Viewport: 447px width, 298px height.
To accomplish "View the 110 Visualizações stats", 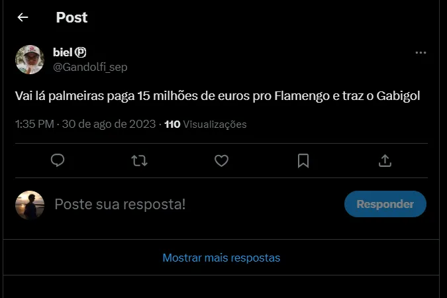I will coord(205,124).
